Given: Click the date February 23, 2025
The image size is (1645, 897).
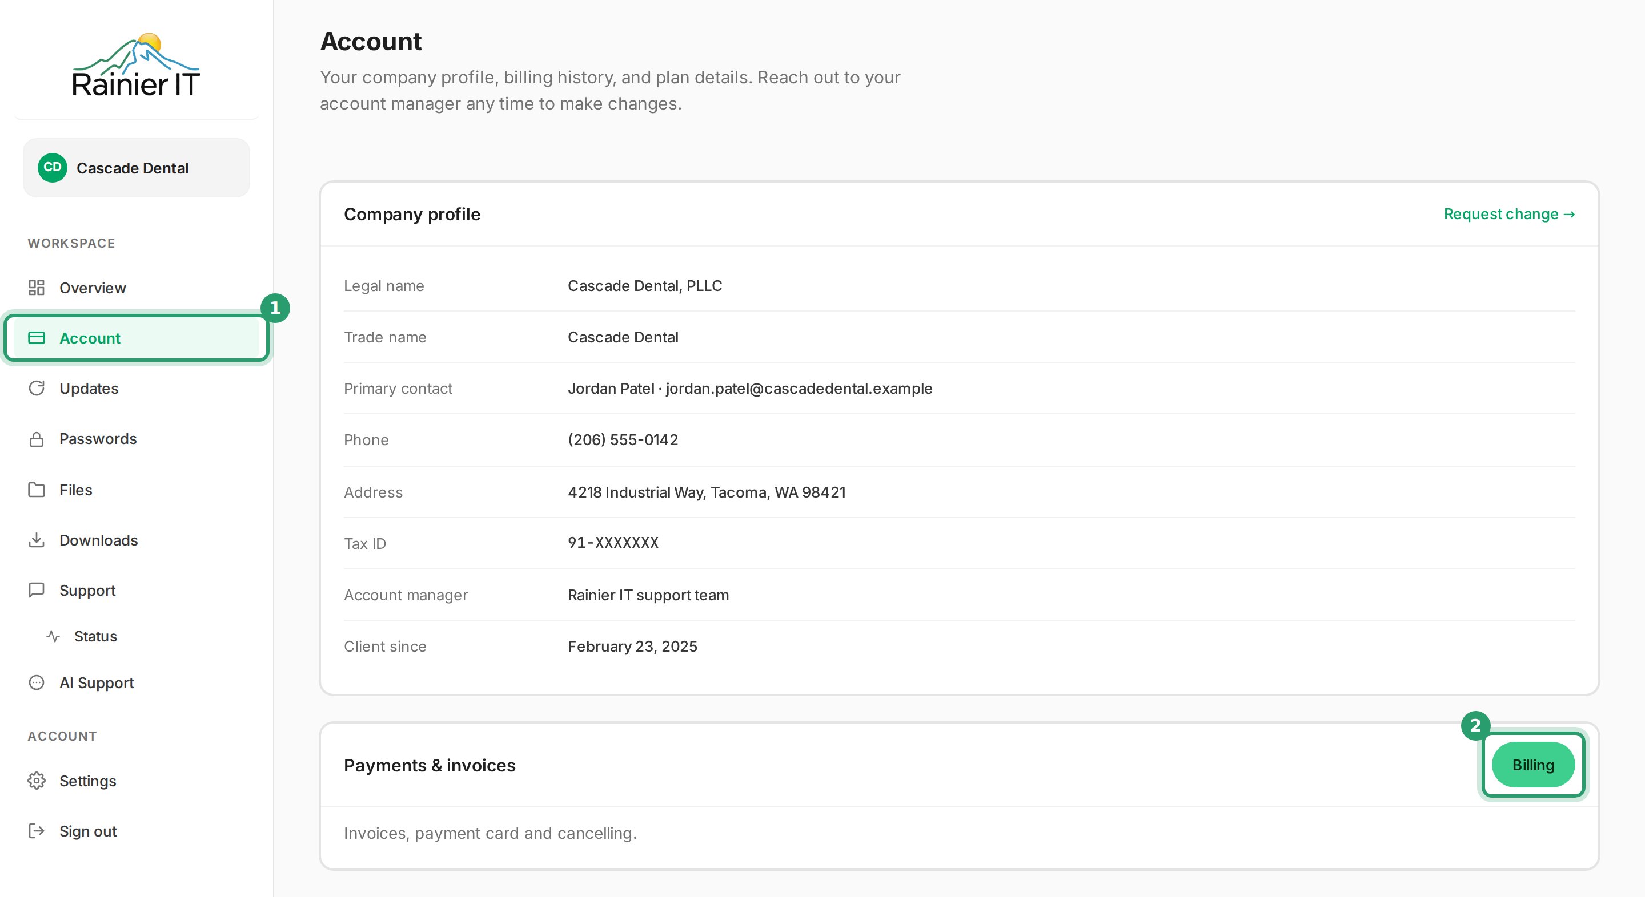Looking at the screenshot, I should pos(632,647).
